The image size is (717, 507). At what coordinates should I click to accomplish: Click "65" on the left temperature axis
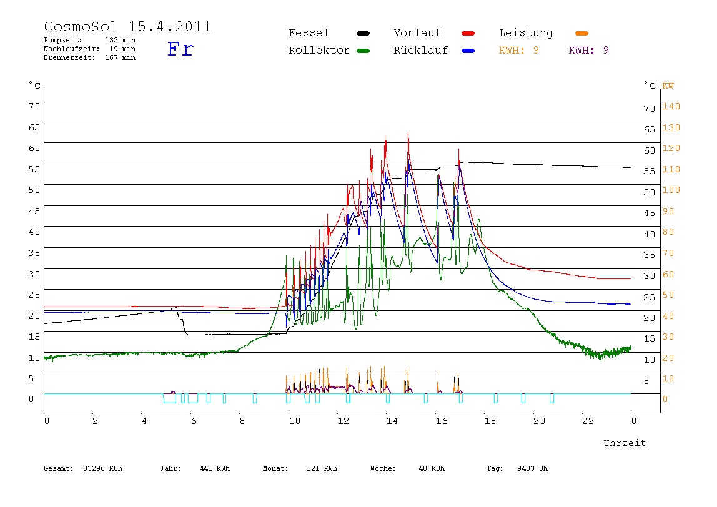(x=34, y=127)
